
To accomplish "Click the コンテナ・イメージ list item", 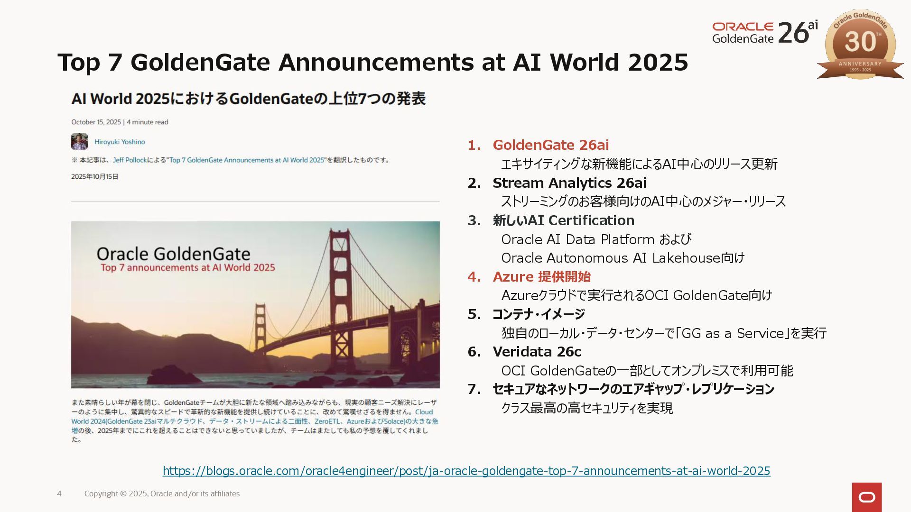I will (x=539, y=314).
